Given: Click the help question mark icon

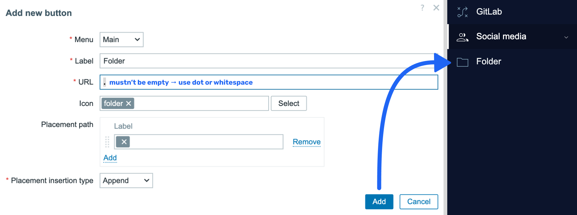Looking at the screenshot, I should click(x=422, y=8).
